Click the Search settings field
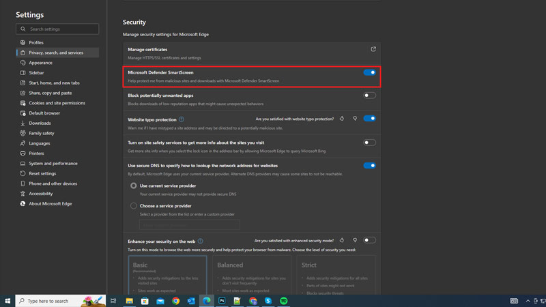This screenshot has width=546, height=307. pos(57,29)
